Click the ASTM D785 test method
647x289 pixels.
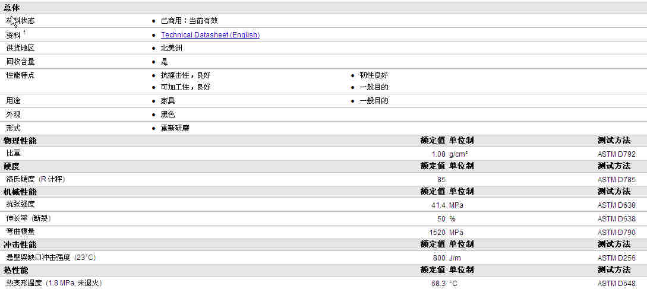617,180
